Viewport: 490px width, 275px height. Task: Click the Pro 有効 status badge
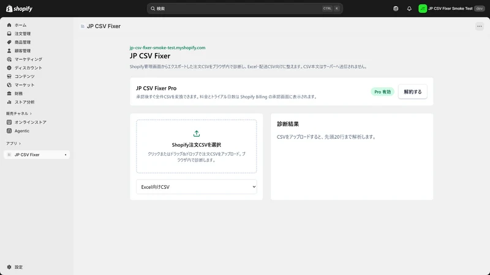pos(382,92)
